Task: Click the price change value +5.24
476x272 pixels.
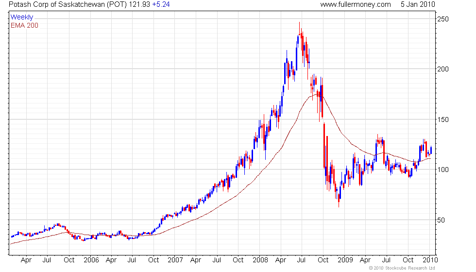Action: tap(161, 4)
